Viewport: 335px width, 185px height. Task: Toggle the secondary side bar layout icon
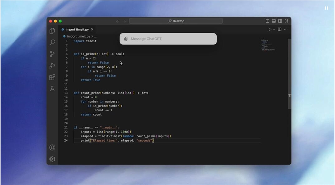tap(280, 21)
